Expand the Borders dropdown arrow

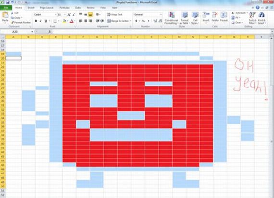pyautogui.click(x=59, y=21)
